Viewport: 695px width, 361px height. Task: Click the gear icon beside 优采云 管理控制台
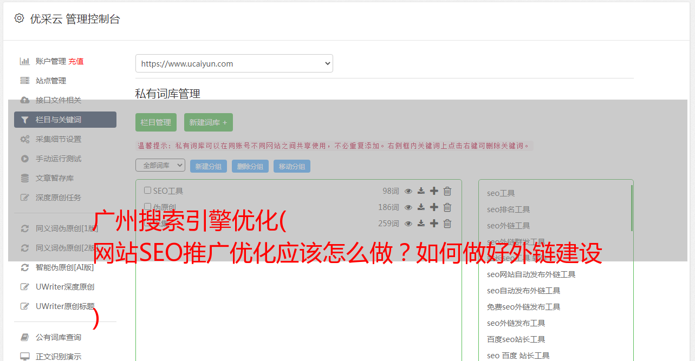pyautogui.click(x=19, y=18)
